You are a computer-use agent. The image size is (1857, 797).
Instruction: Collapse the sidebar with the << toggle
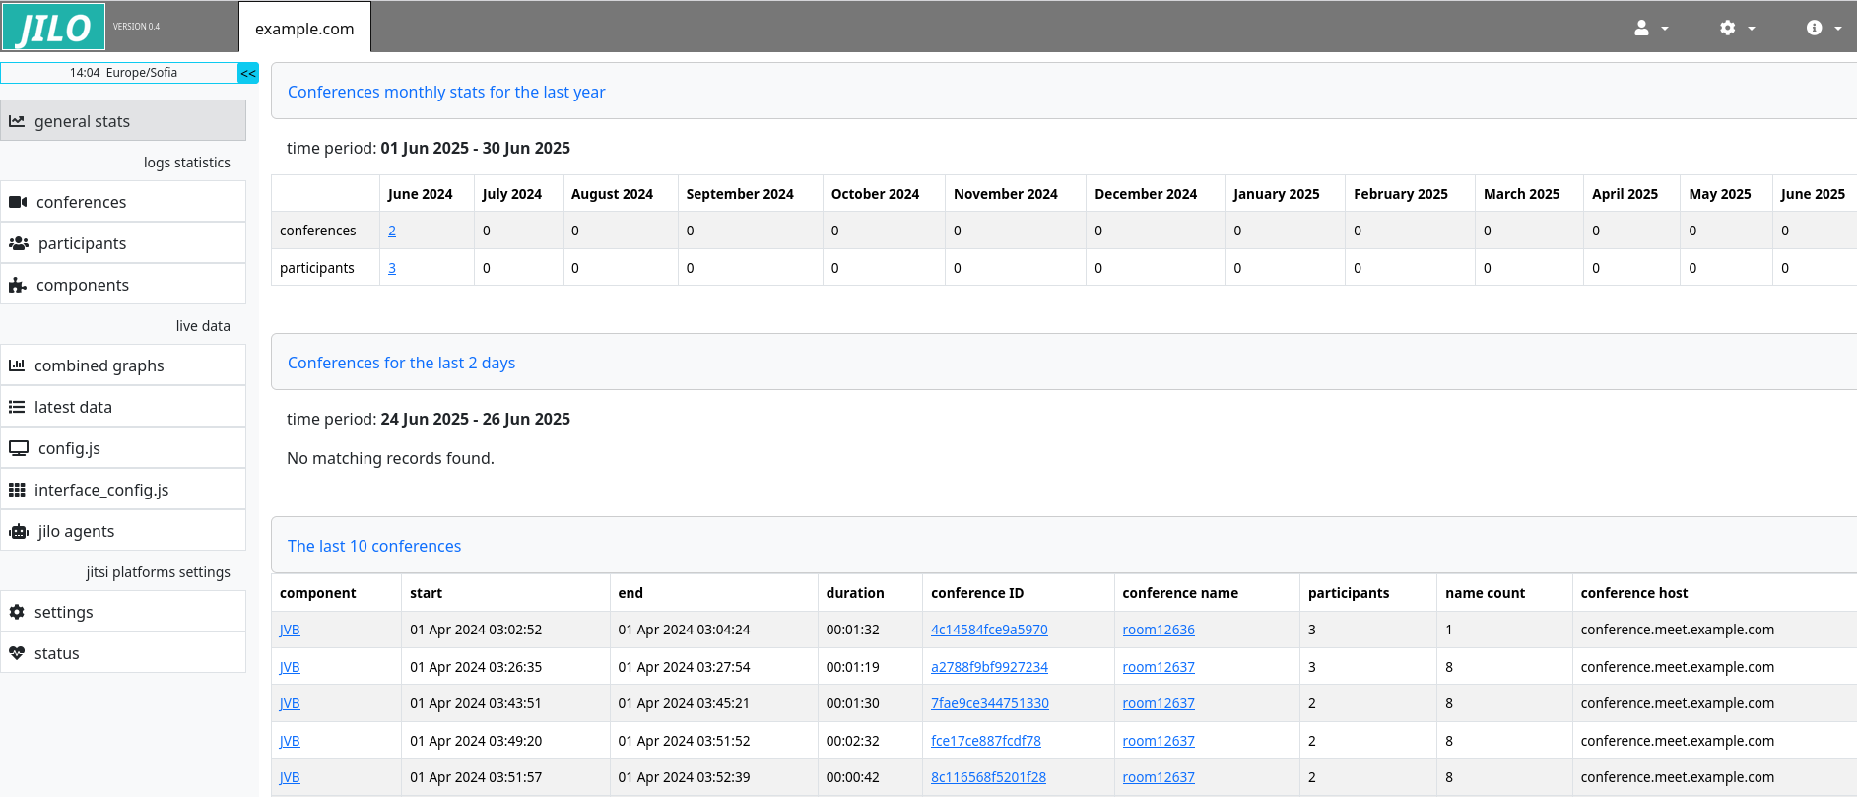(248, 73)
